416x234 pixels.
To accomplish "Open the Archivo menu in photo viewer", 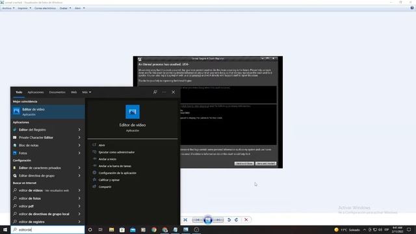I will (x=8, y=8).
